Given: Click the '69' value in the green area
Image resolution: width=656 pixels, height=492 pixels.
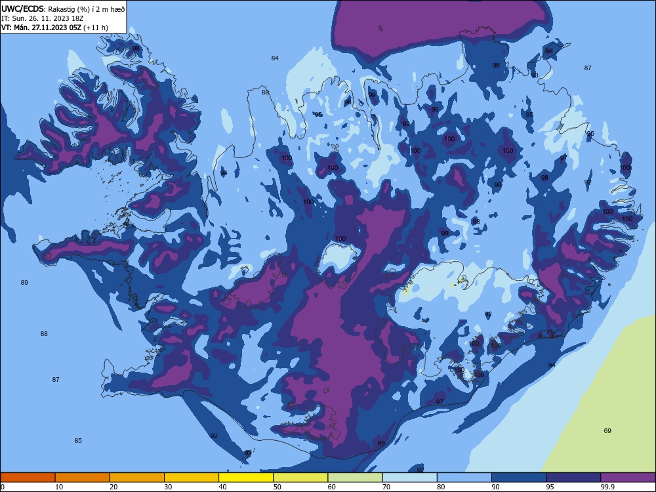Looking at the screenshot, I should 607,430.
